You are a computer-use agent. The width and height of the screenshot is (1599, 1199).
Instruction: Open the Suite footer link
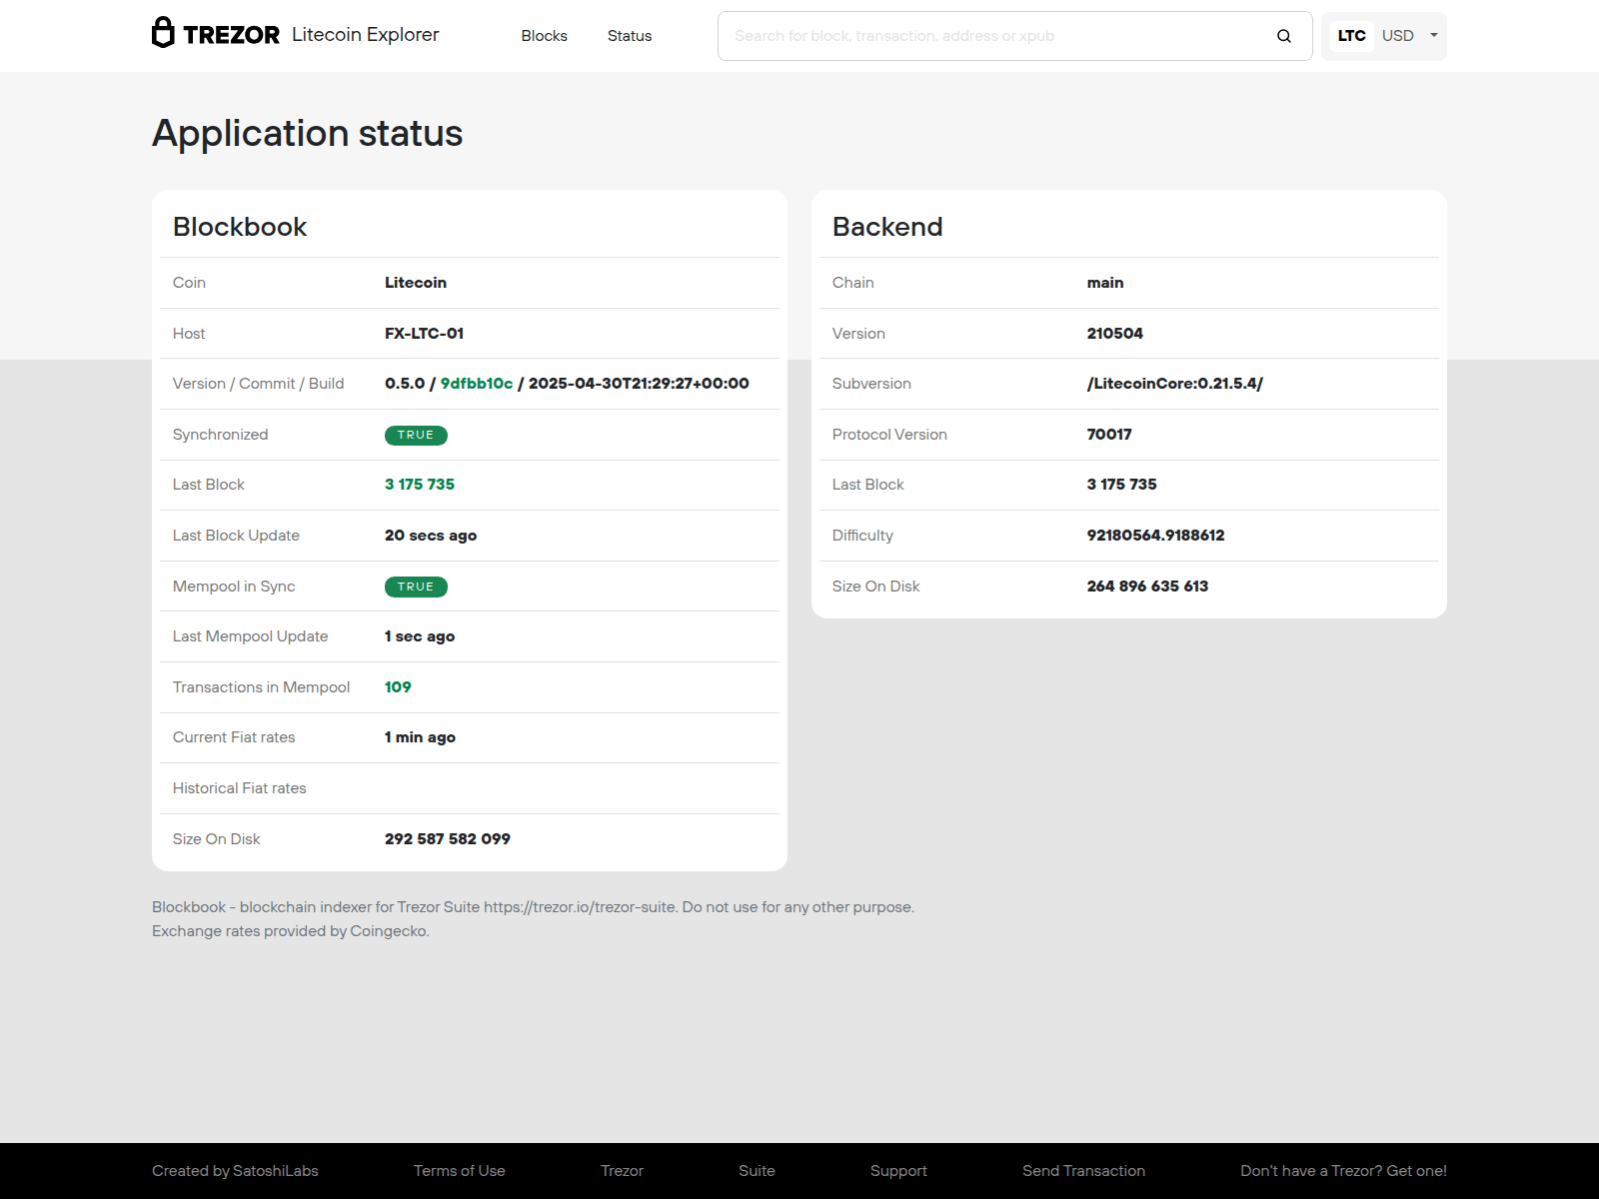[757, 1171]
